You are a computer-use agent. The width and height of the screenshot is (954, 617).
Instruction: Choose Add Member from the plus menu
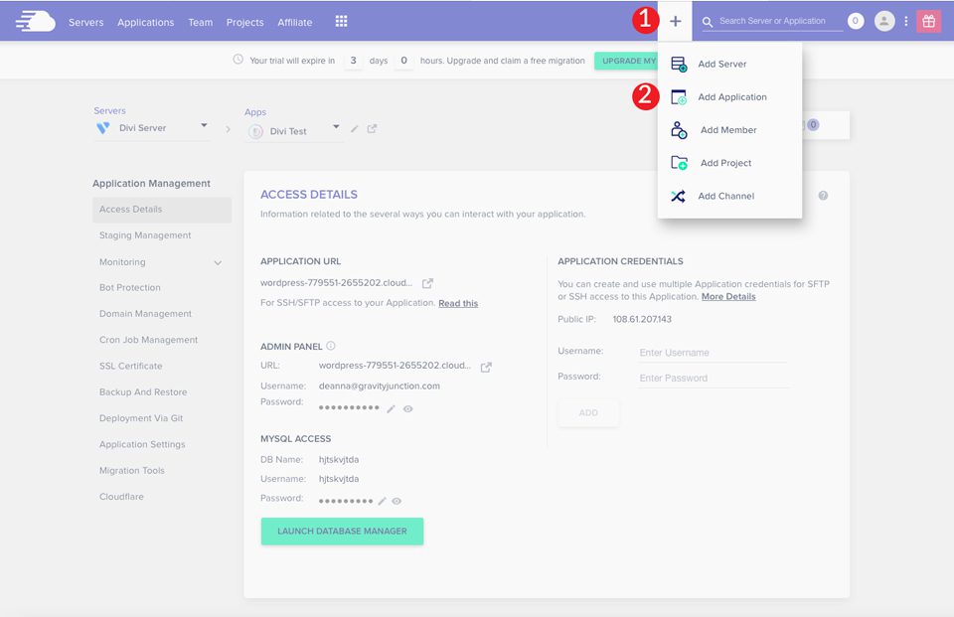727,129
